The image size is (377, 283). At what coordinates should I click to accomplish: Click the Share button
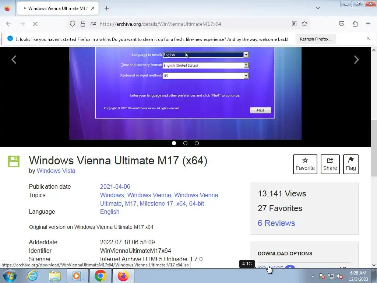pyautogui.click(x=330, y=164)
